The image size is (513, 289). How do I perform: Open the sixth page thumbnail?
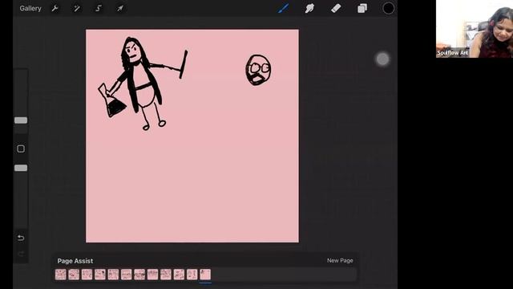tap(127, 275)
